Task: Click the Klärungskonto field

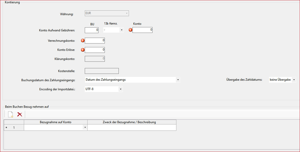Action: [95, 59]
